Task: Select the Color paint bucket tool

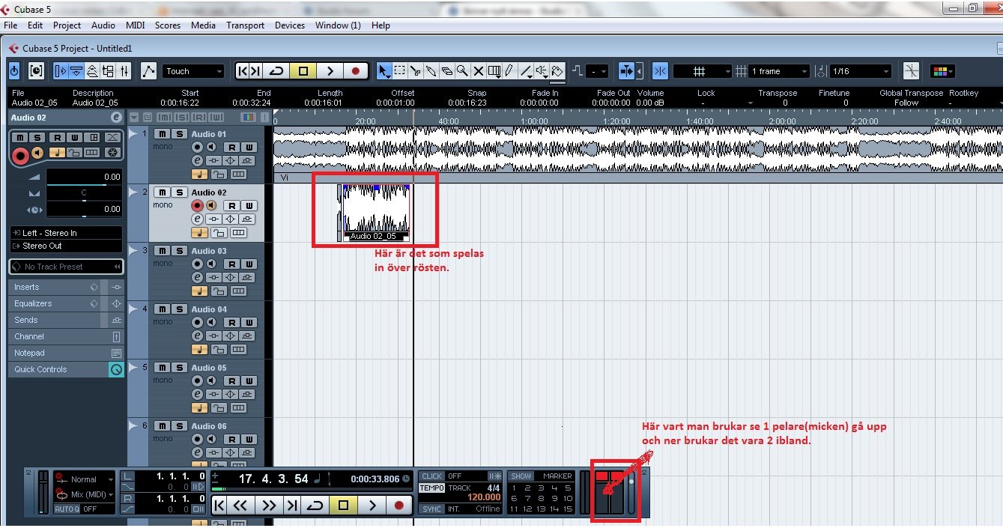Action: [x=557, y=71]
